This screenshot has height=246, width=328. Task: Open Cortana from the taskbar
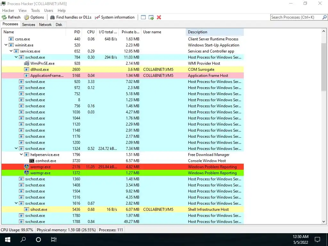pos(38,240)
